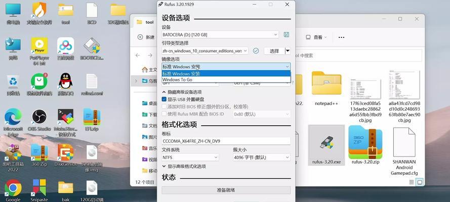Toggle the show USB external drives checkbox
This screenshot has width=450, height=202.
pos(164,99)
